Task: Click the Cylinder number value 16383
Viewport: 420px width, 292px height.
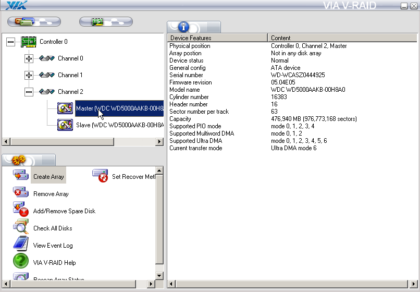Action: point(279,97)
